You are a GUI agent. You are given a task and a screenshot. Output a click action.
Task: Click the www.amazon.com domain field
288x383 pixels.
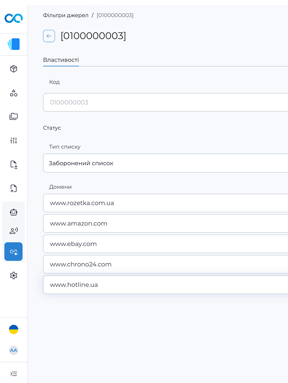[166, 224]
